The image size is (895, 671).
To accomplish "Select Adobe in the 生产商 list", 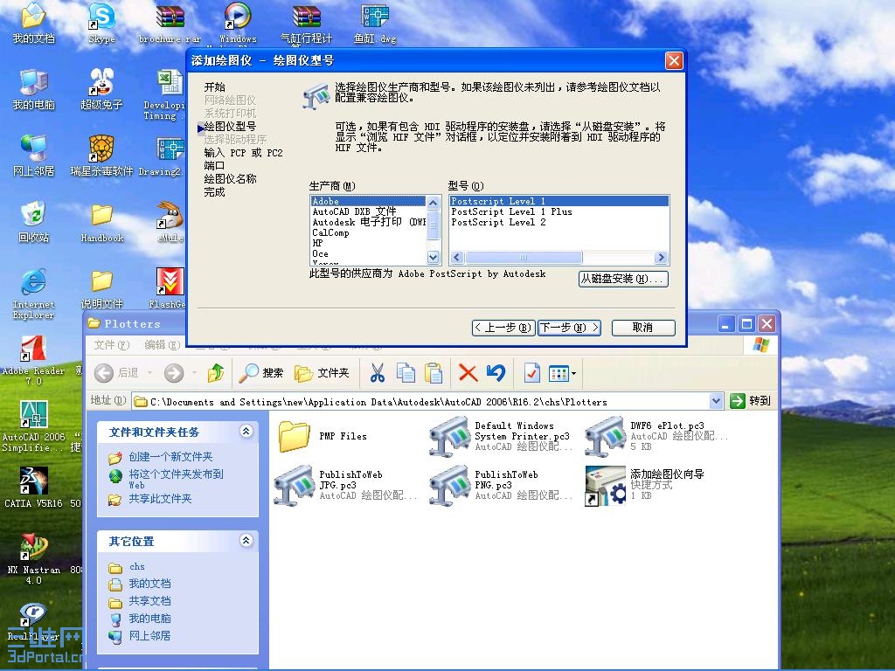I will [368, 201].
